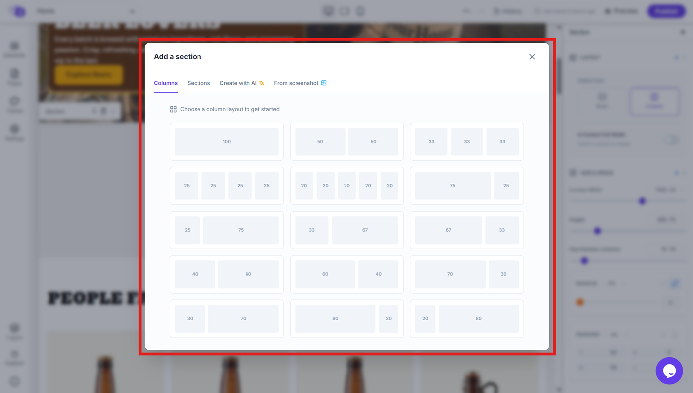Select the 75 / 25 column layout

point(467,186)
